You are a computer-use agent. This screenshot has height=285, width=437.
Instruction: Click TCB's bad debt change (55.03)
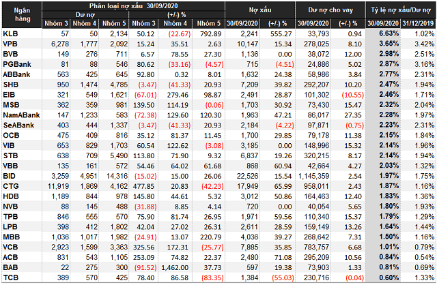pos(283,277)
